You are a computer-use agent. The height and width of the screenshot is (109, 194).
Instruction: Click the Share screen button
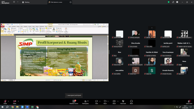[114, 102]
